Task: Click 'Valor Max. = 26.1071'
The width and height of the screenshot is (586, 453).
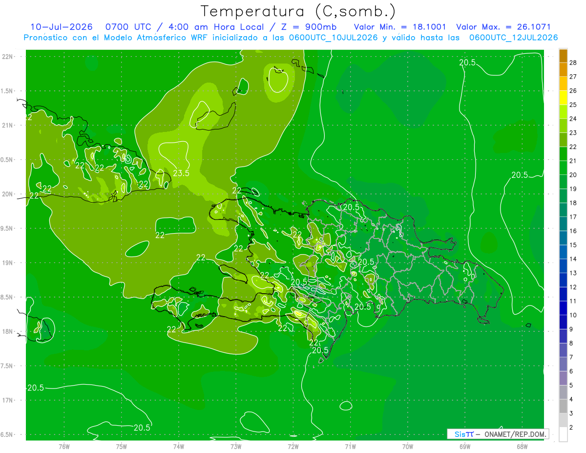Action: [503, 27]
